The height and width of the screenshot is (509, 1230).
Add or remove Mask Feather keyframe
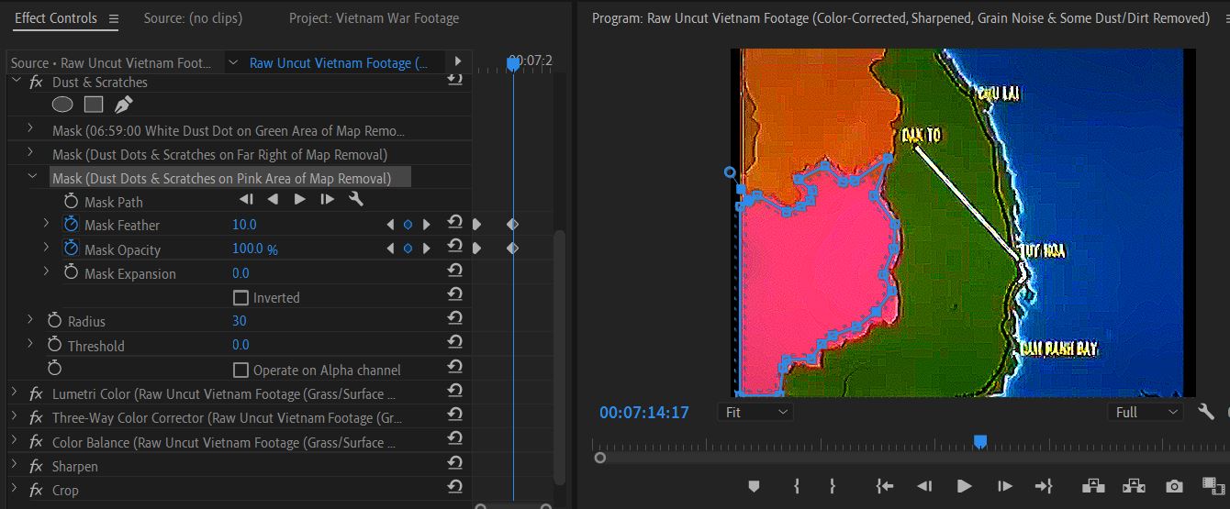click(x=408, y=225)
